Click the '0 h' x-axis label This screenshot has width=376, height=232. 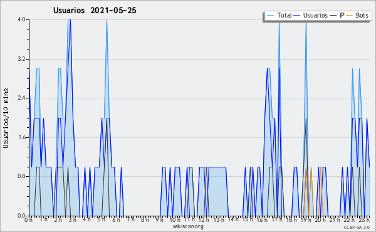click(x=29, y=220)
